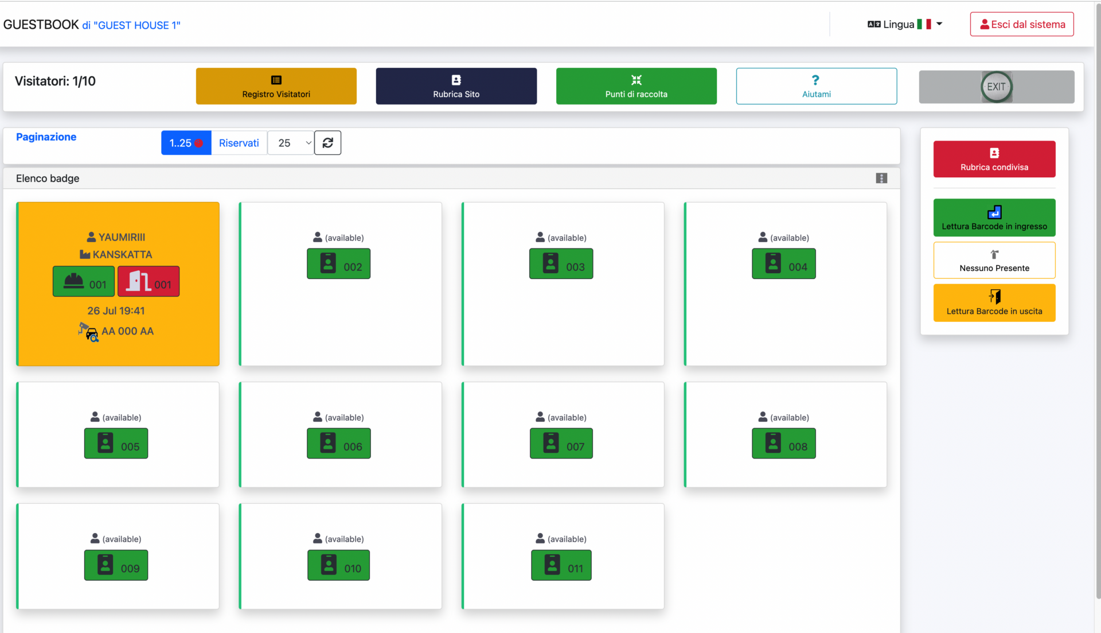
Task: Click the vehicle plate icon AA 000 AA
Action: click(x=89, y=332)
